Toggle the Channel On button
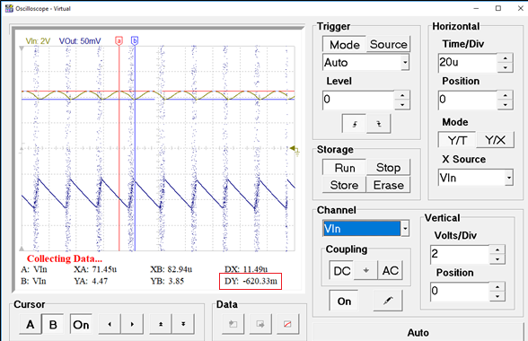The width and height of the screenshot is (528, 341). (344, 301)
